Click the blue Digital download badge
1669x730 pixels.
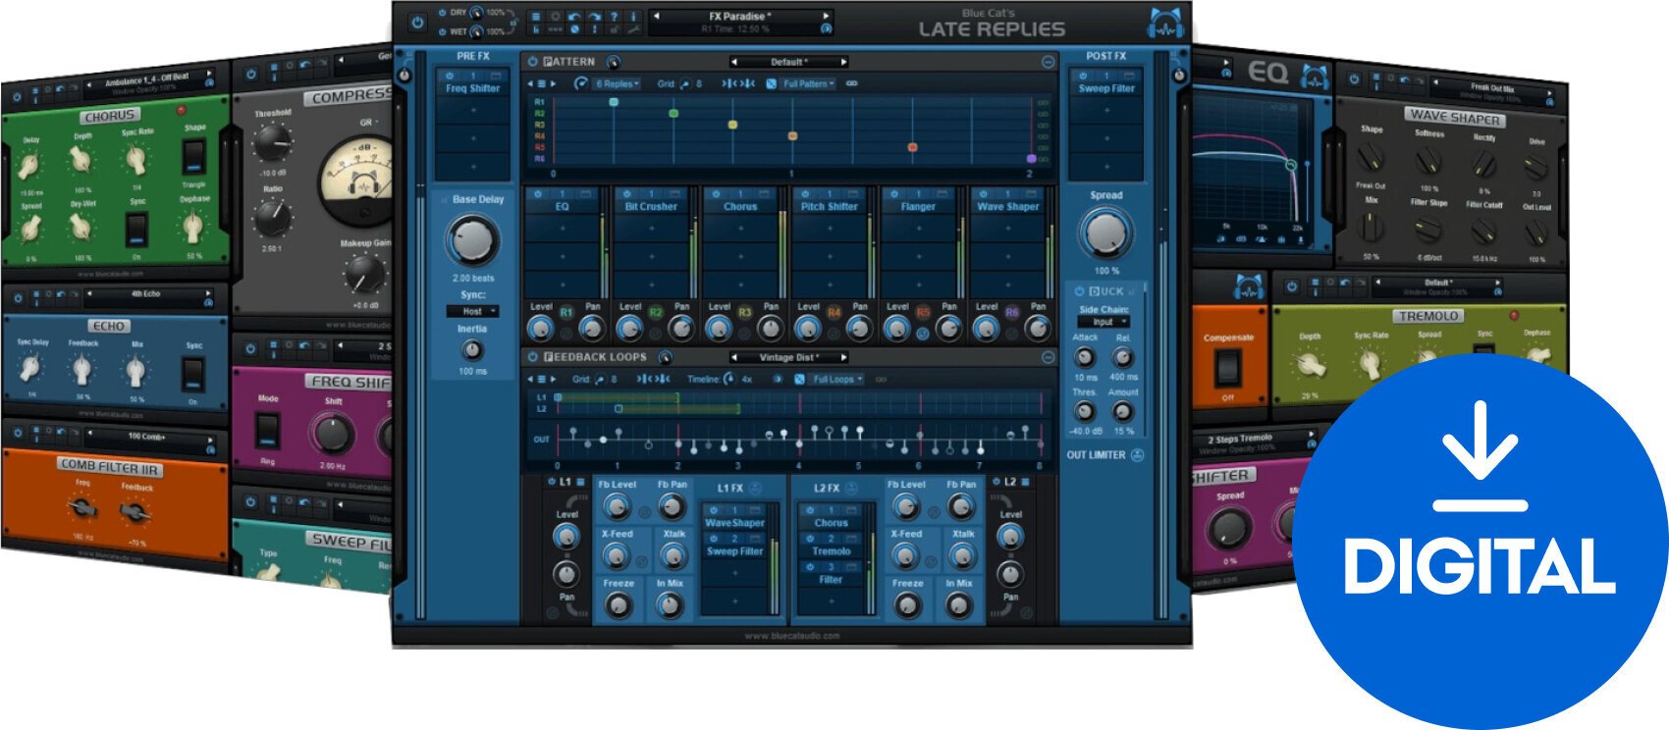(x=1480, y=542)
